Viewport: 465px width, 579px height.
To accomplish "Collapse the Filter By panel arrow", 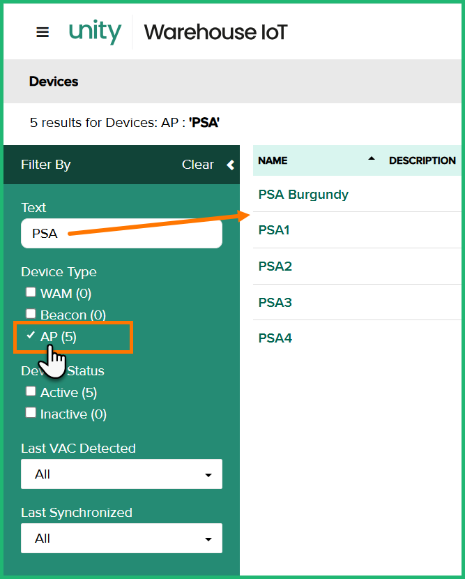I will click(x=231, y=165).
